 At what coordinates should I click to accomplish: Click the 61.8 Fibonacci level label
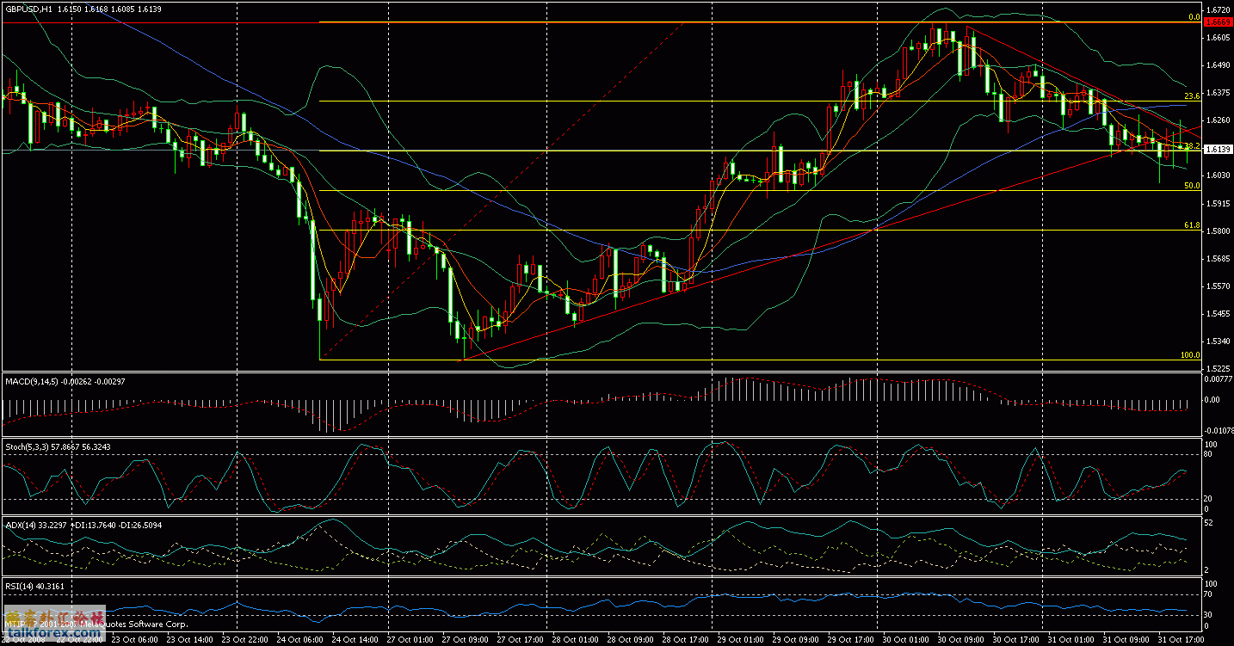(x=1193, y=225)
